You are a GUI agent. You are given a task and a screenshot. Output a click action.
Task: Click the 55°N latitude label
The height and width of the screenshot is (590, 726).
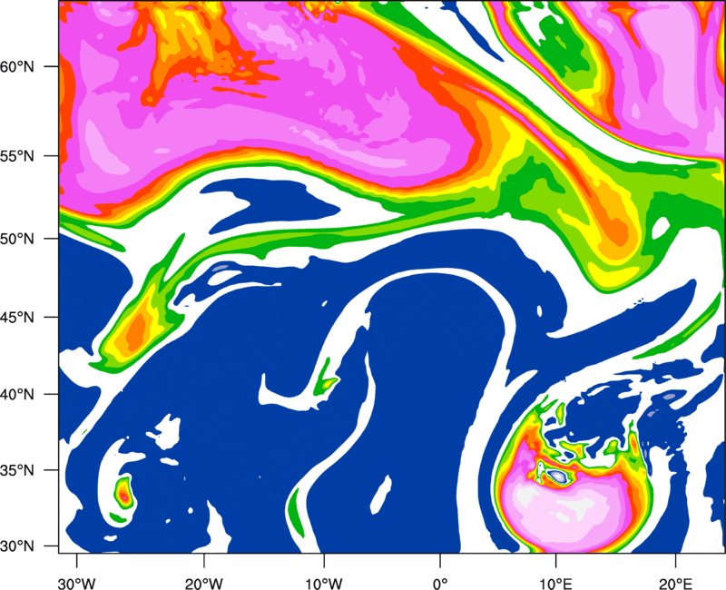click(17, 155)
